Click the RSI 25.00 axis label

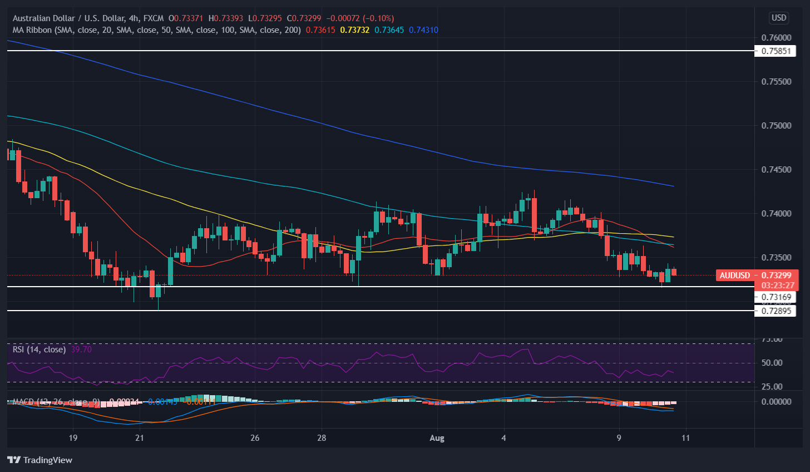(772, 387)
